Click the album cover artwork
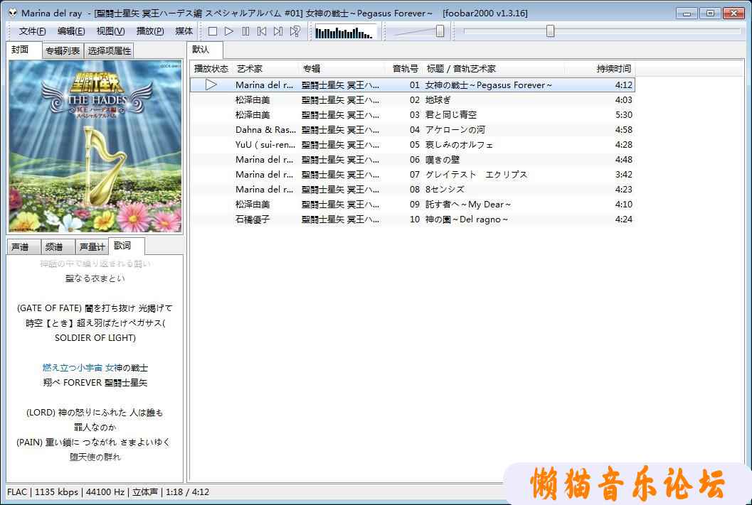The image size is (752, 505). pyautogui.click(x=95, y=146)
